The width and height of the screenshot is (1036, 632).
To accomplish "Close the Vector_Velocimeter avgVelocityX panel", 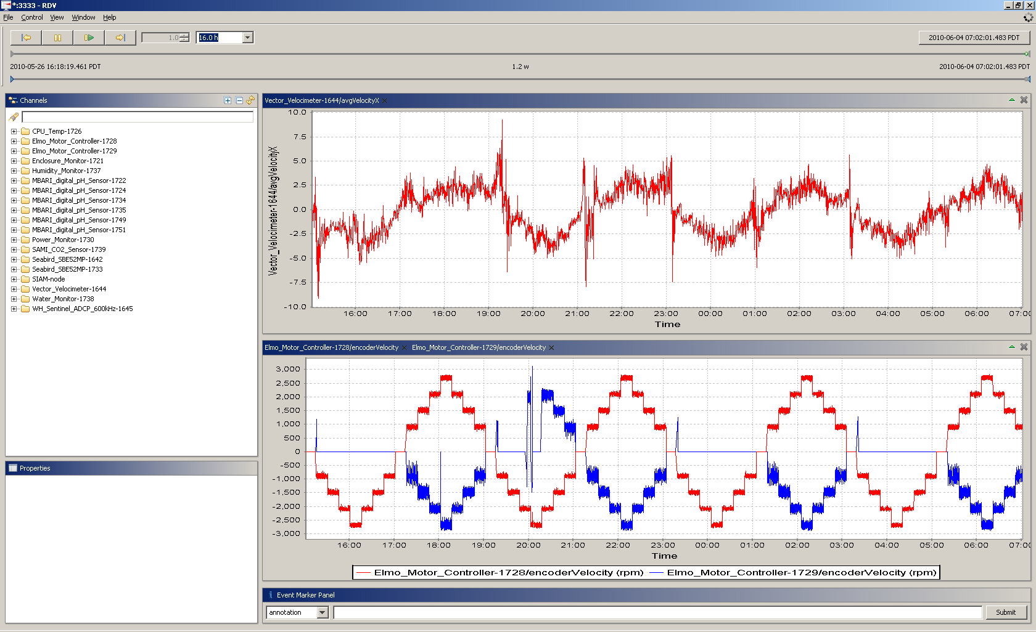I will (1024, 100).
